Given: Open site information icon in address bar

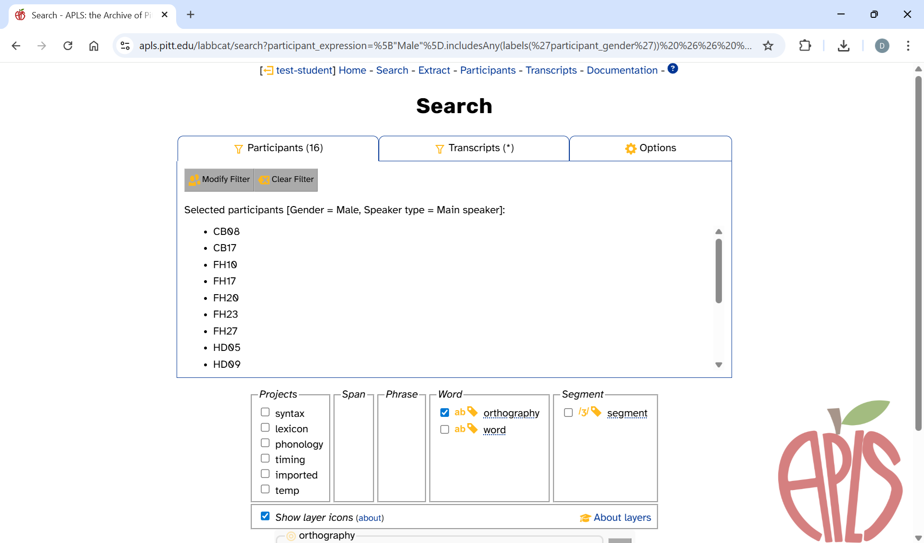Looking at the screenshot, I should 125,46.
